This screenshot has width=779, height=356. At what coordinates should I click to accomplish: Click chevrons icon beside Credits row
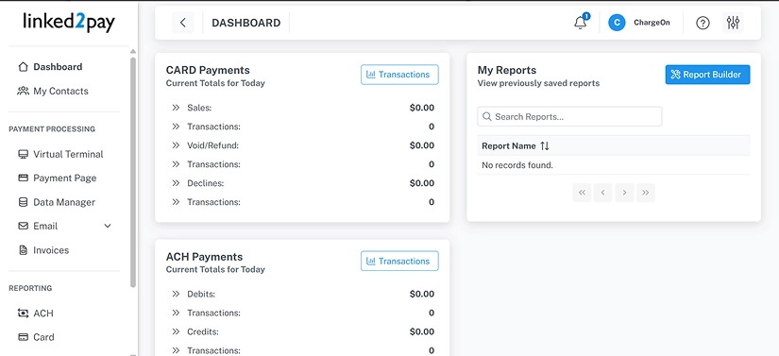point(176,331)
